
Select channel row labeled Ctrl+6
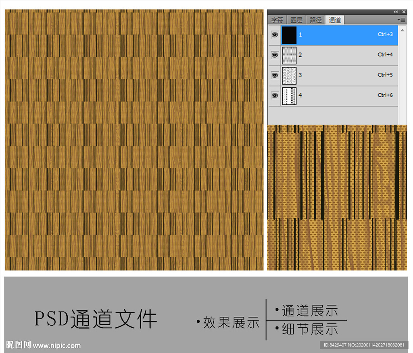click(x=333, y=96)
